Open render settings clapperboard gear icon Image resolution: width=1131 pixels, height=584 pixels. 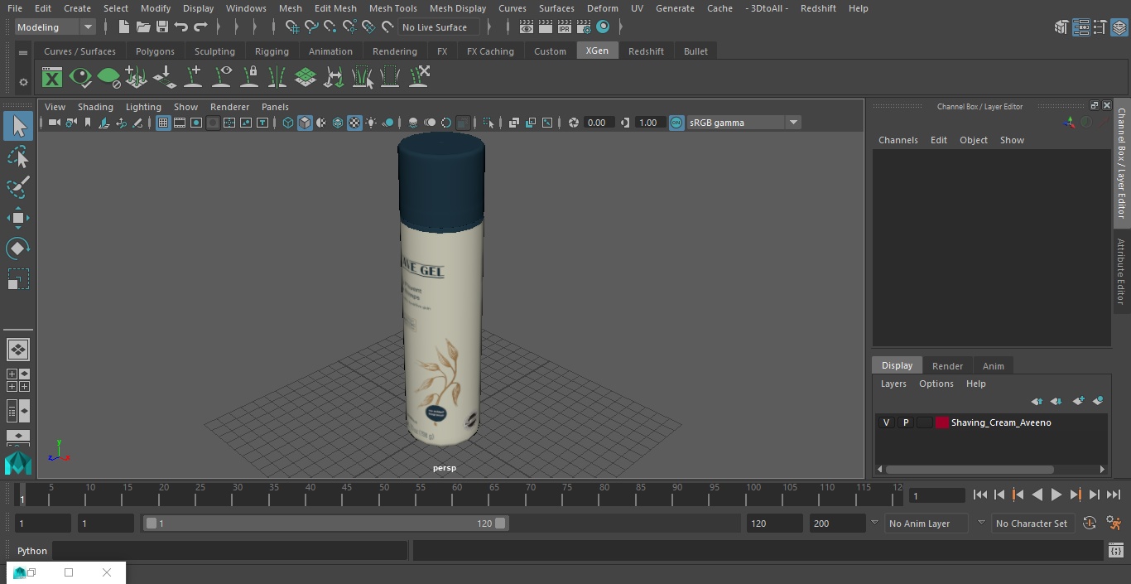tap(584, 27)
